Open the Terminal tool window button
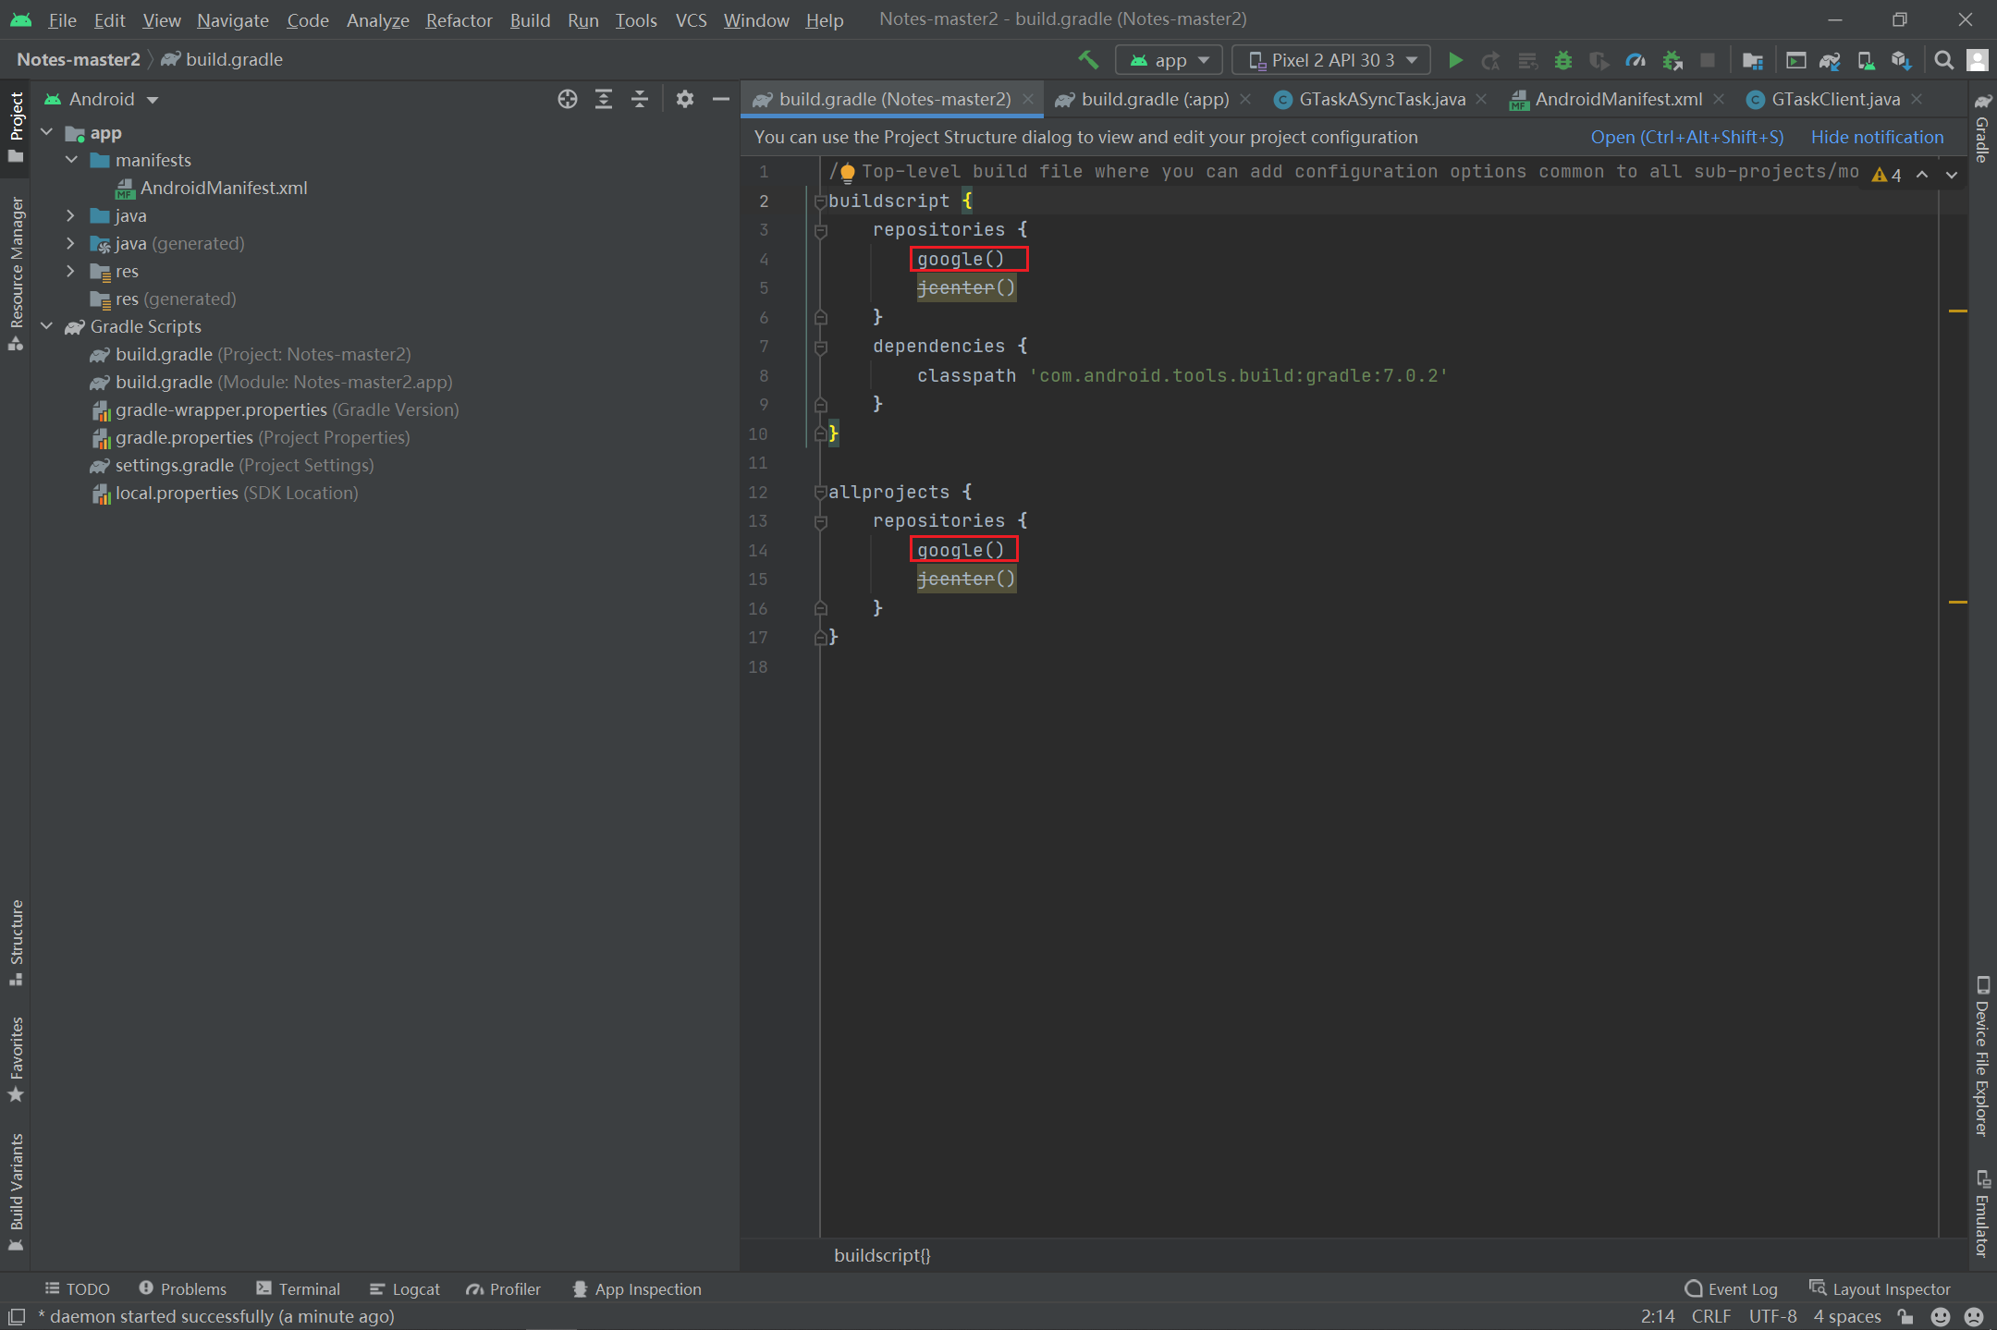 pyautogui.click(x=298, y=1289)
